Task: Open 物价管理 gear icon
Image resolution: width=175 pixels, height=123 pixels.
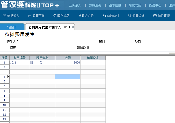Action: pos(155,16)
